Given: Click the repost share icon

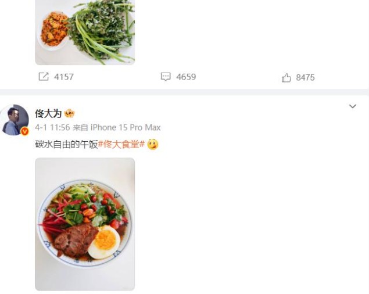Looking at the screenshot, I should pyautogui.click(x=44, y=77).
